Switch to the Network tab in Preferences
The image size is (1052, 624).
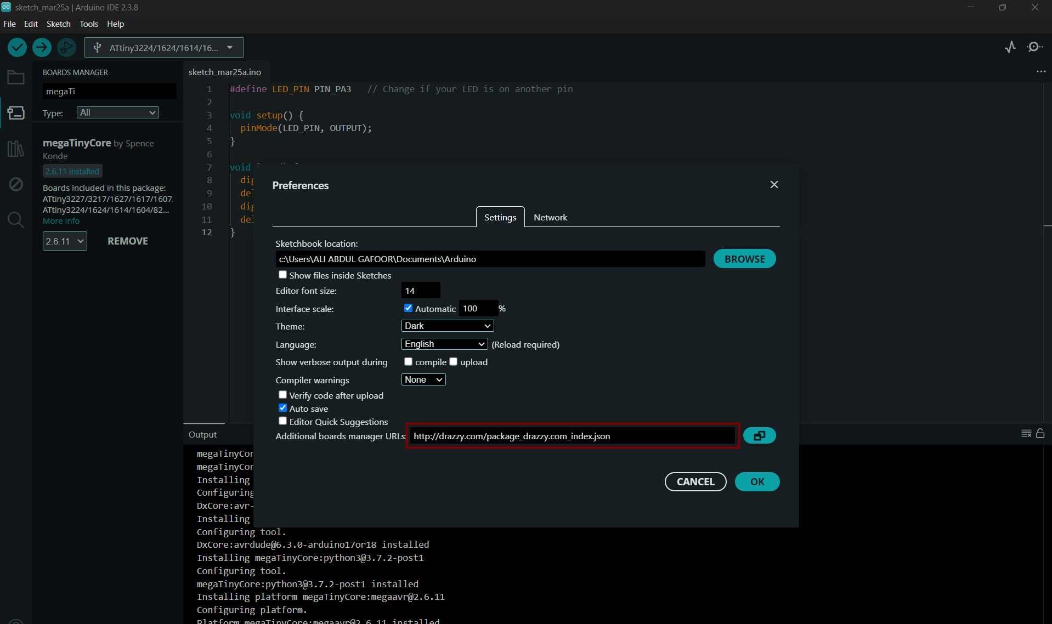pos(550,217)
